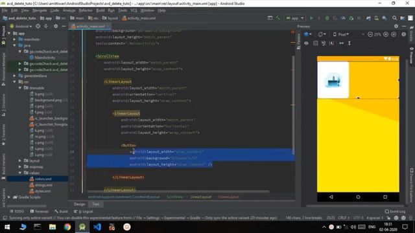
Task: Click zoom to fit screen icon in Preview
Action: (394, 34)
